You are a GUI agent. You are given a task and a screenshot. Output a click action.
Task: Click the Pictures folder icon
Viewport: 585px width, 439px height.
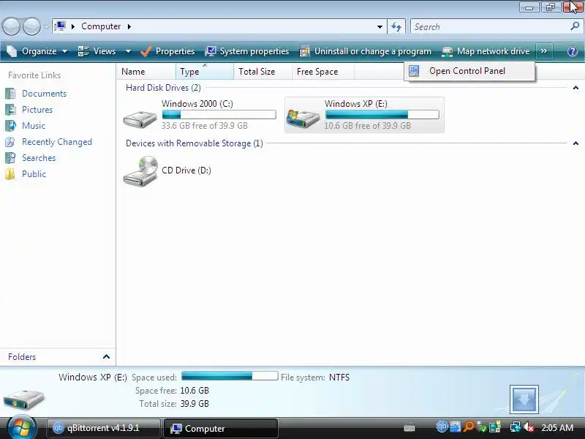10,109
